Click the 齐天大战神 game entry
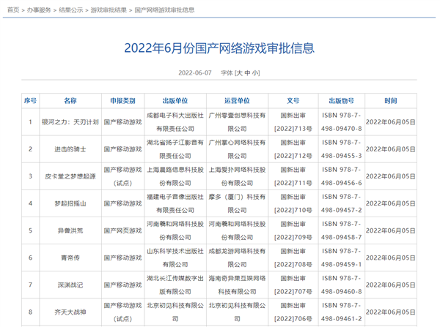 click(x=70, y=311)
